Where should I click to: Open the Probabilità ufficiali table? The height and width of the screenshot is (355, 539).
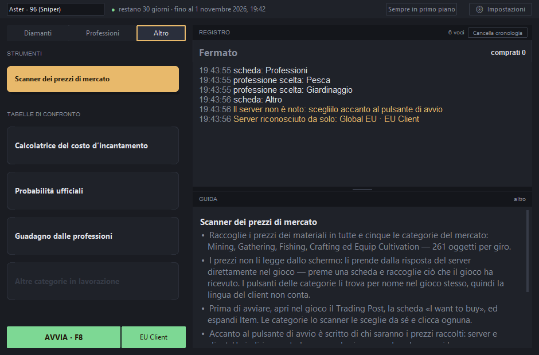93,191
